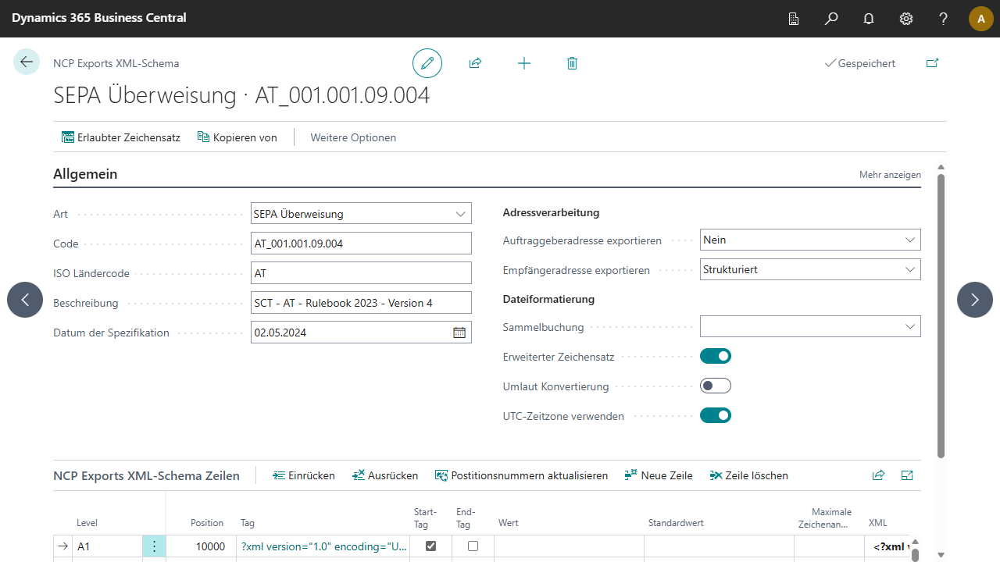1000x562 pixels.
Task: Collapse the Allgemein section header
Action: click(85, 174)
